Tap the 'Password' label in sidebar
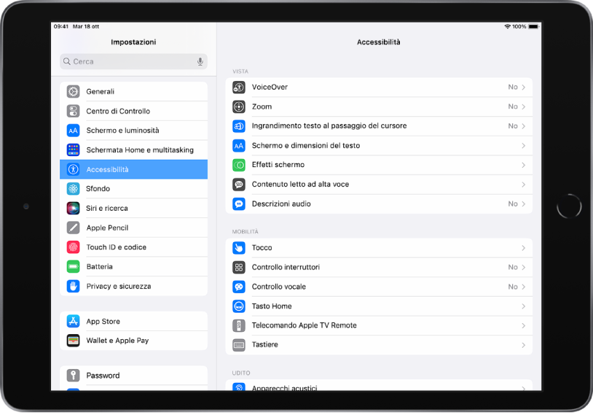This screenshot has width=593, height=415. point(103,375)
